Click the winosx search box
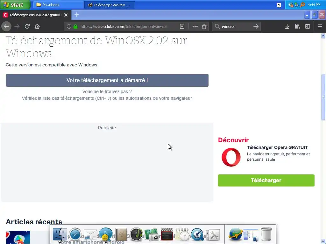The image size is (326, 244). [x=236, y=26]
